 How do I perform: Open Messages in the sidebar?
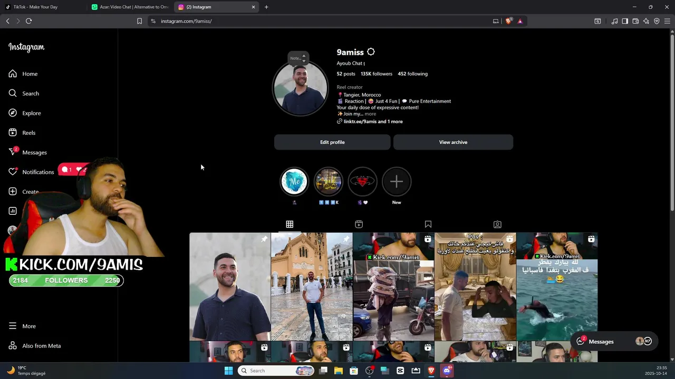point(27,152)
